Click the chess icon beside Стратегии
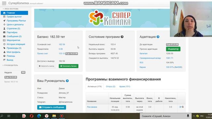Screen dimensions: 212x119 point(4,28)
